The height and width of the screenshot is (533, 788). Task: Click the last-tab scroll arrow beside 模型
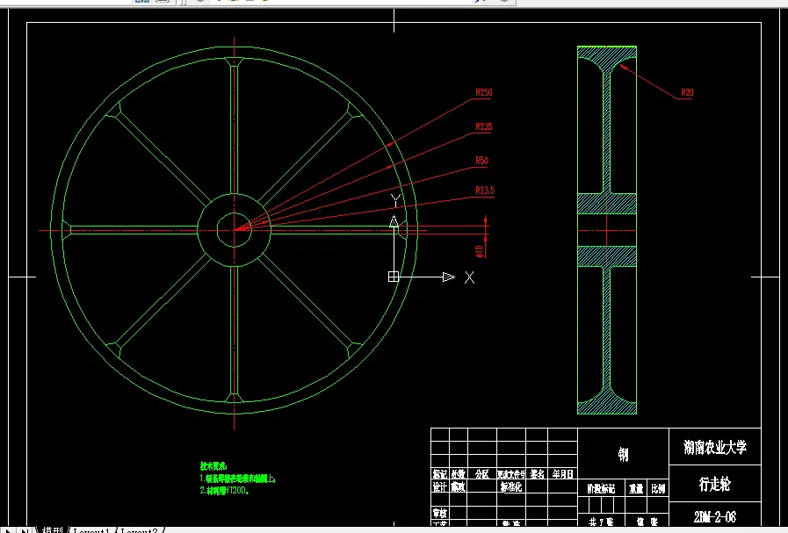25,530
